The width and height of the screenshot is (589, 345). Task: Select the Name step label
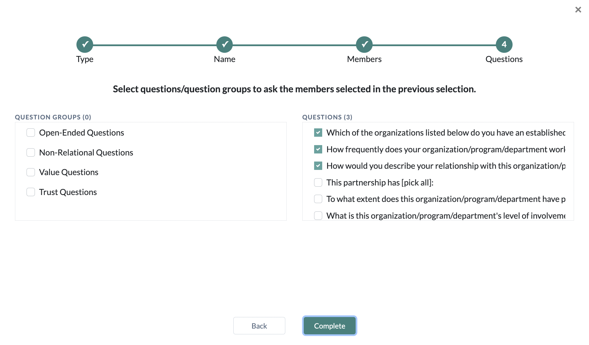coord(224,59)
